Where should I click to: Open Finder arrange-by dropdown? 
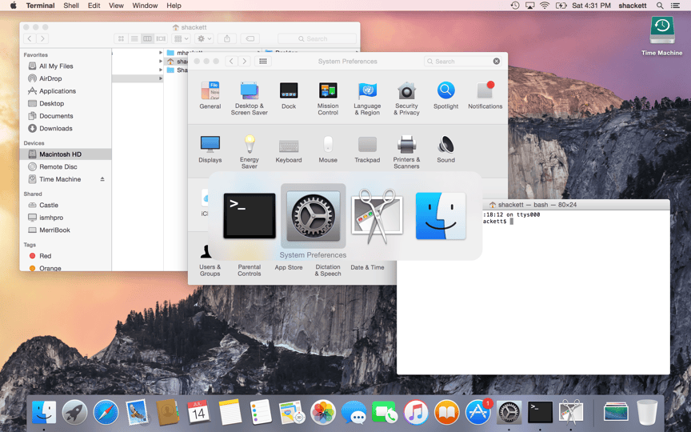[181, 38]
